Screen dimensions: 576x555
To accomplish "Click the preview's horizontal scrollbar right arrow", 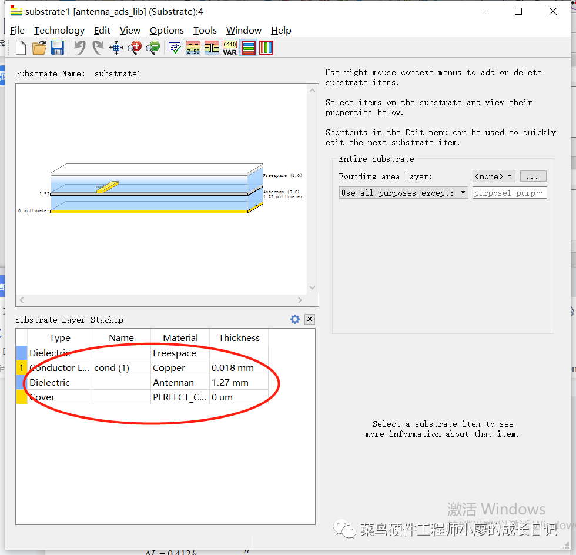I will click(300, 300).
